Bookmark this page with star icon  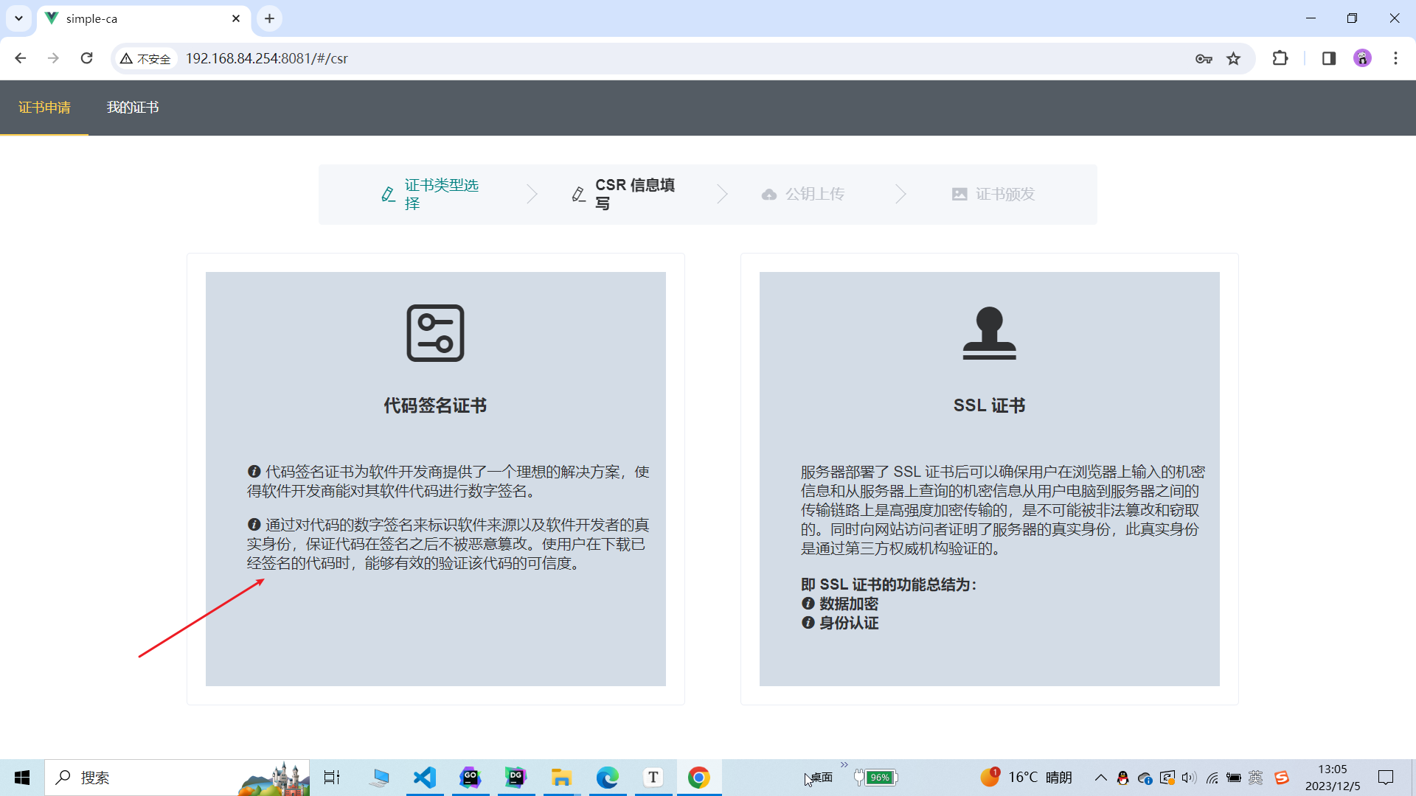tap(1234, 58)
